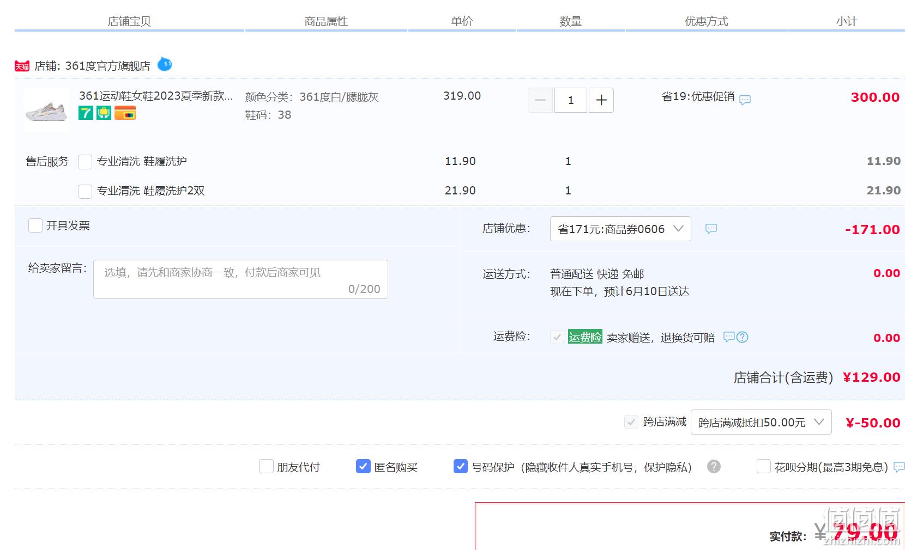The height and width of the screenshot is (550, 905).
Task: Click the 店铺宝贝 column header
Action: [129, 21]
